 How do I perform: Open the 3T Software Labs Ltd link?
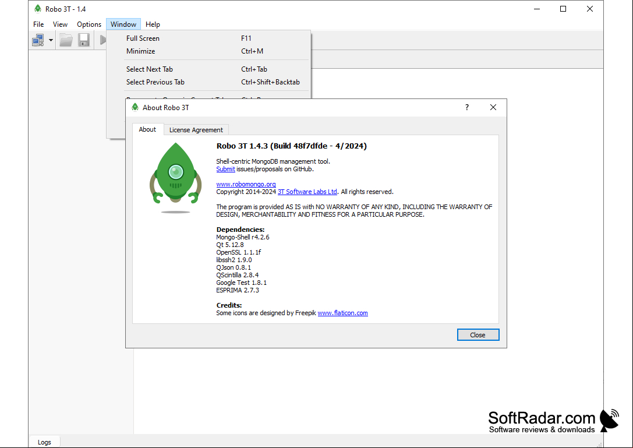307,192
